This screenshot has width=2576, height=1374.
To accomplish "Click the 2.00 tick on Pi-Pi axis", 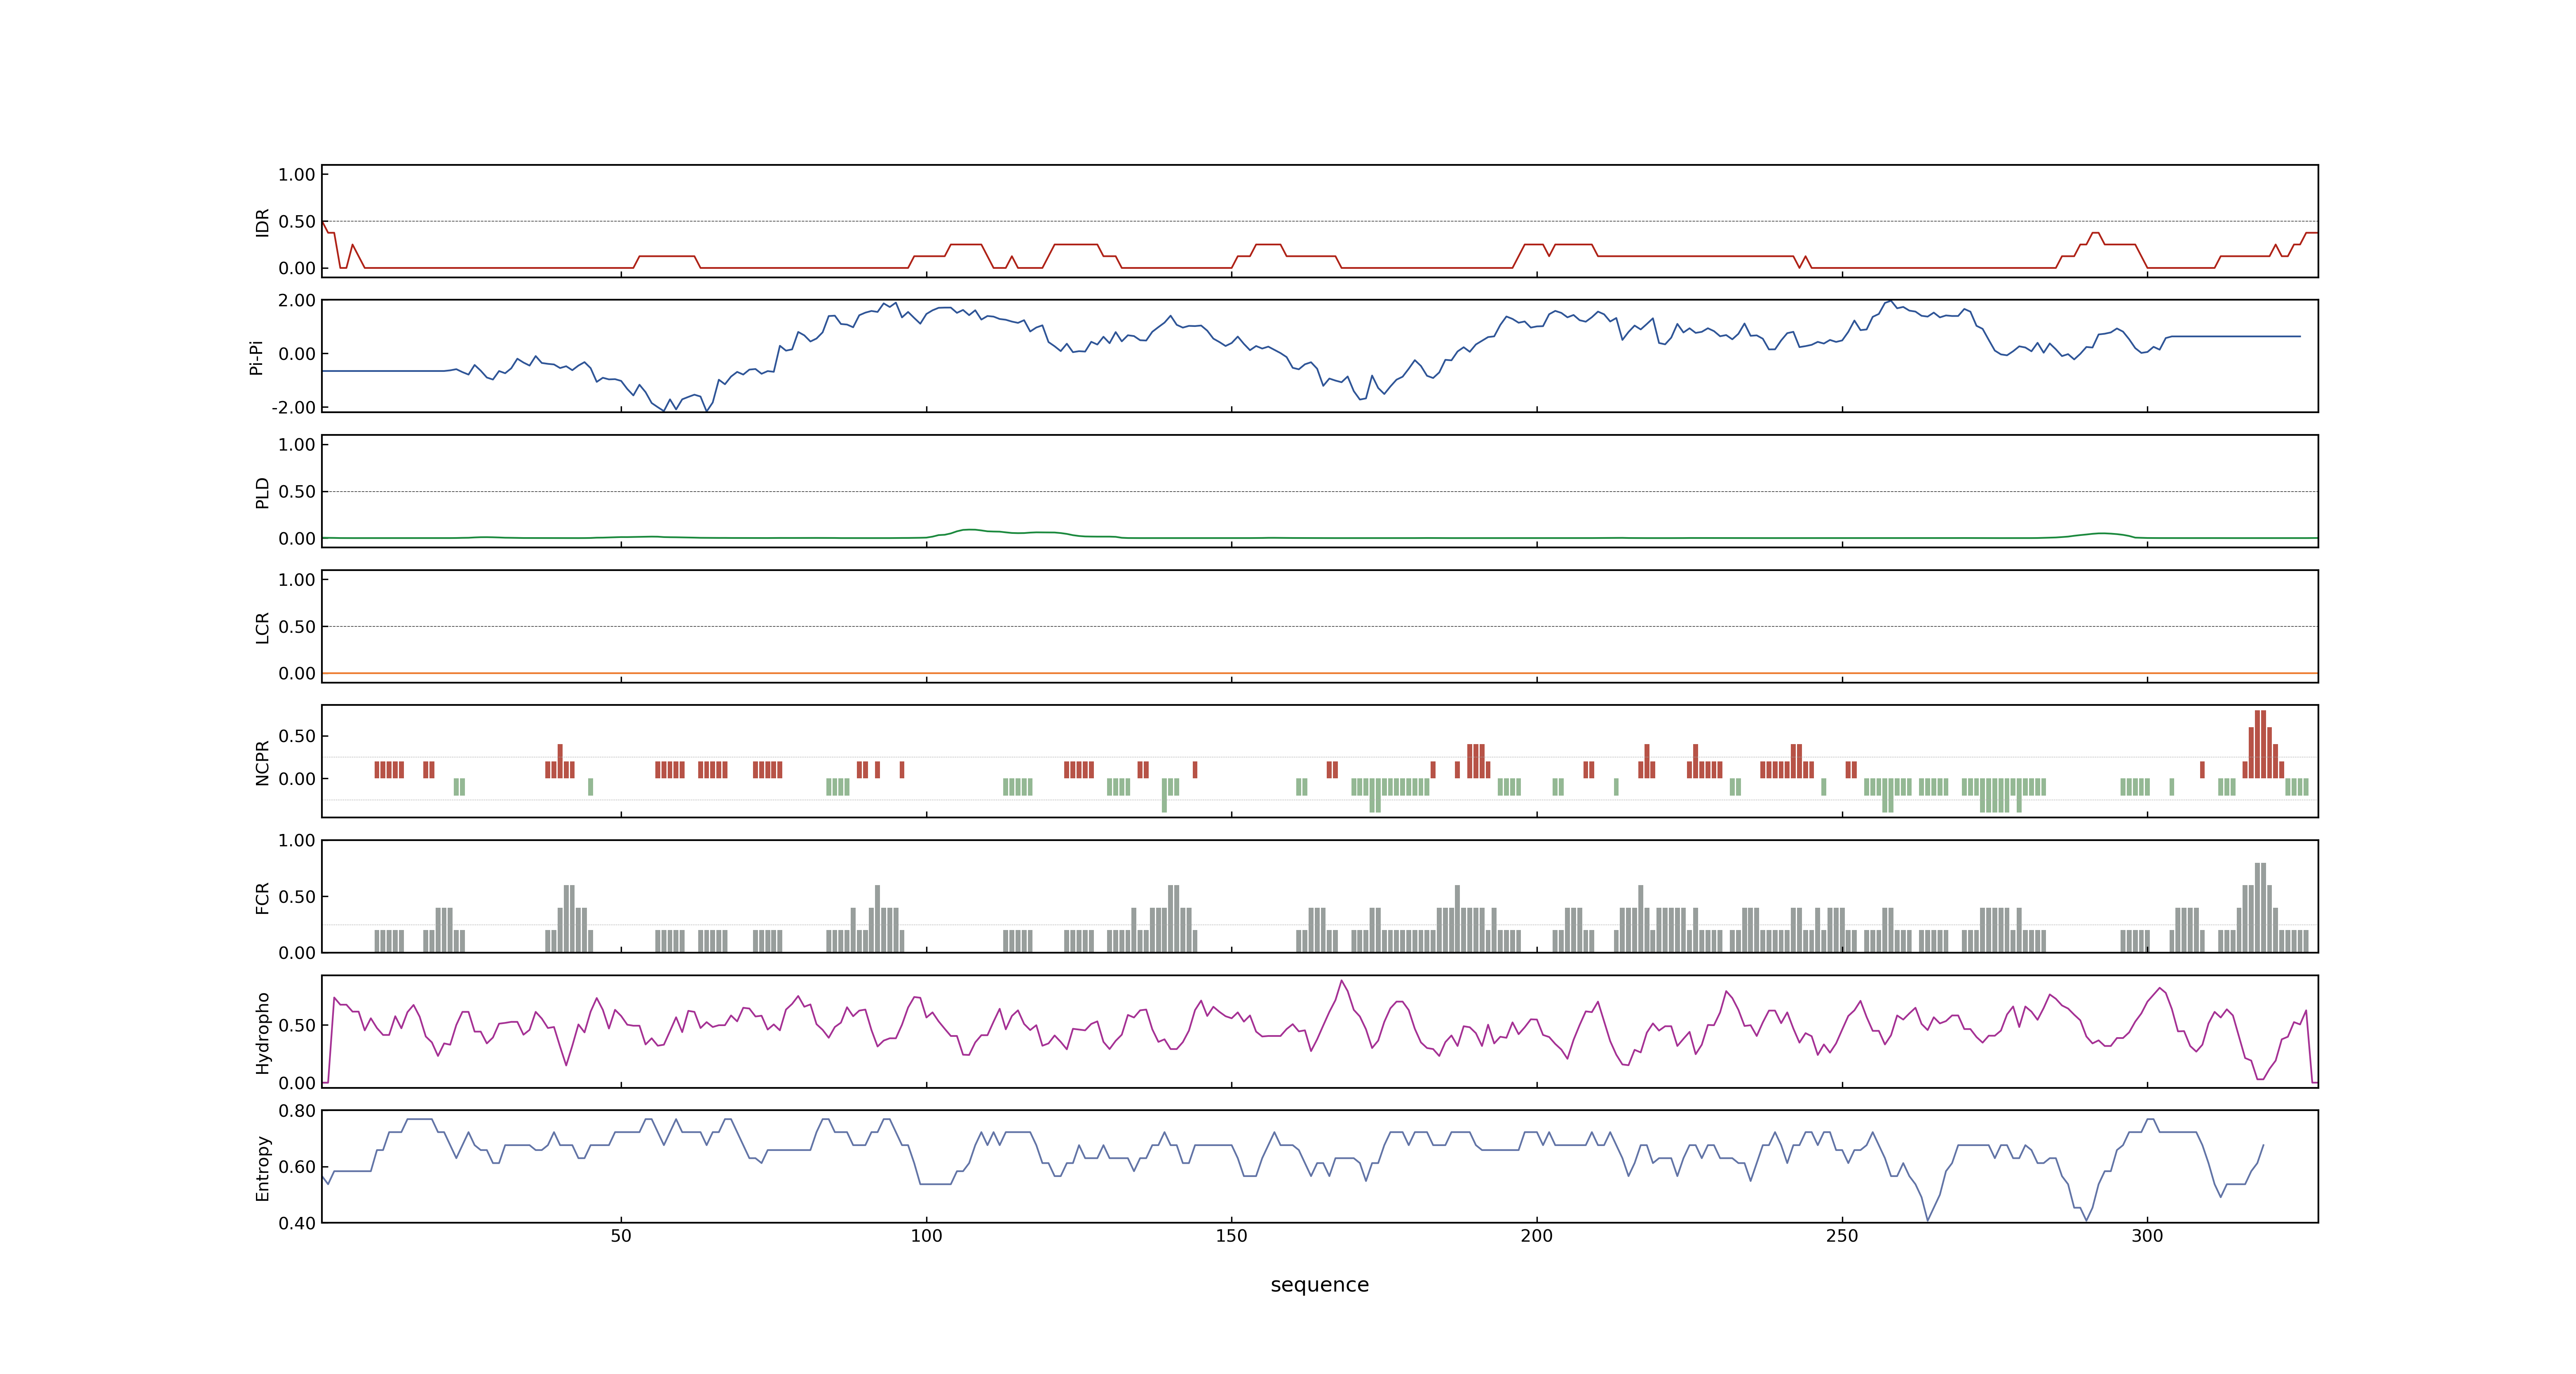I will point(297,300).
